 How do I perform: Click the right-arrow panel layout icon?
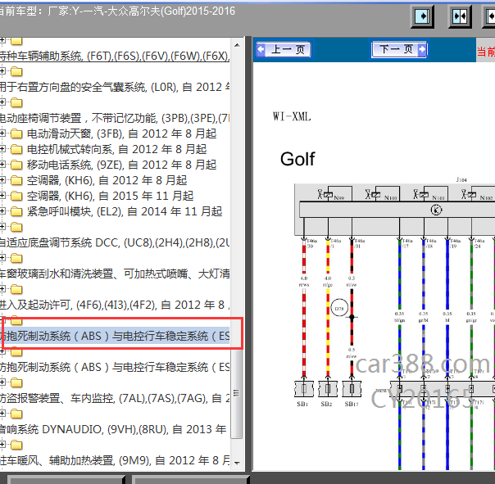(x=422, y=16)
